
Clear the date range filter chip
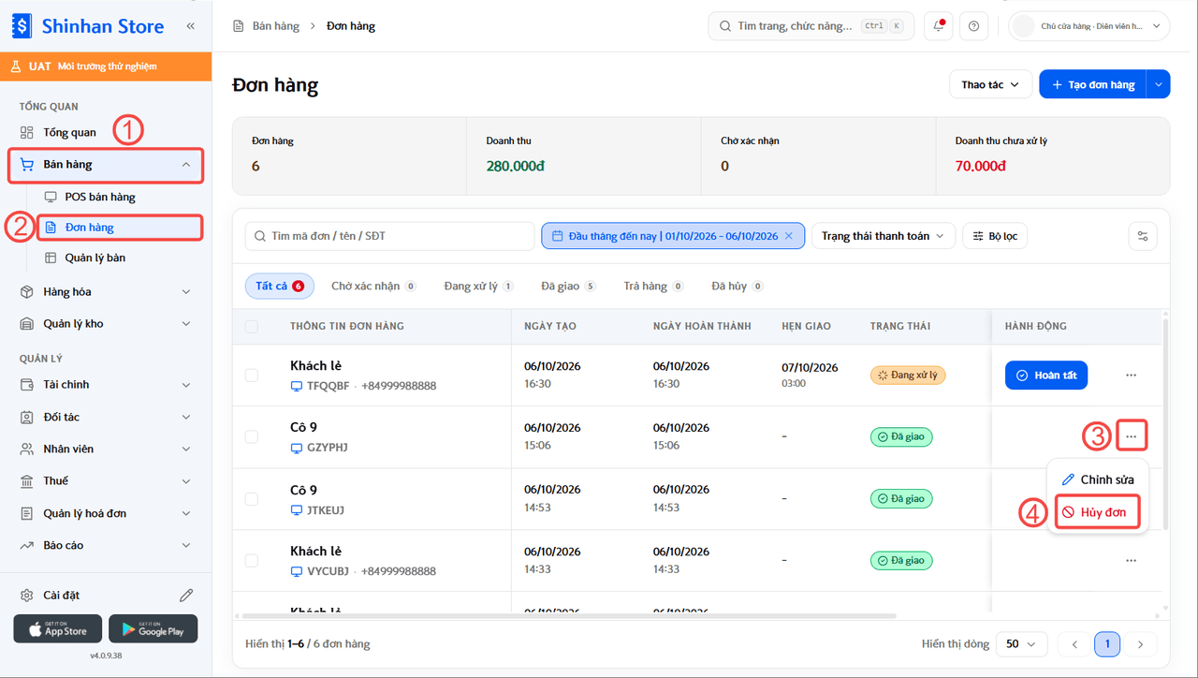[x=789, y=236]
